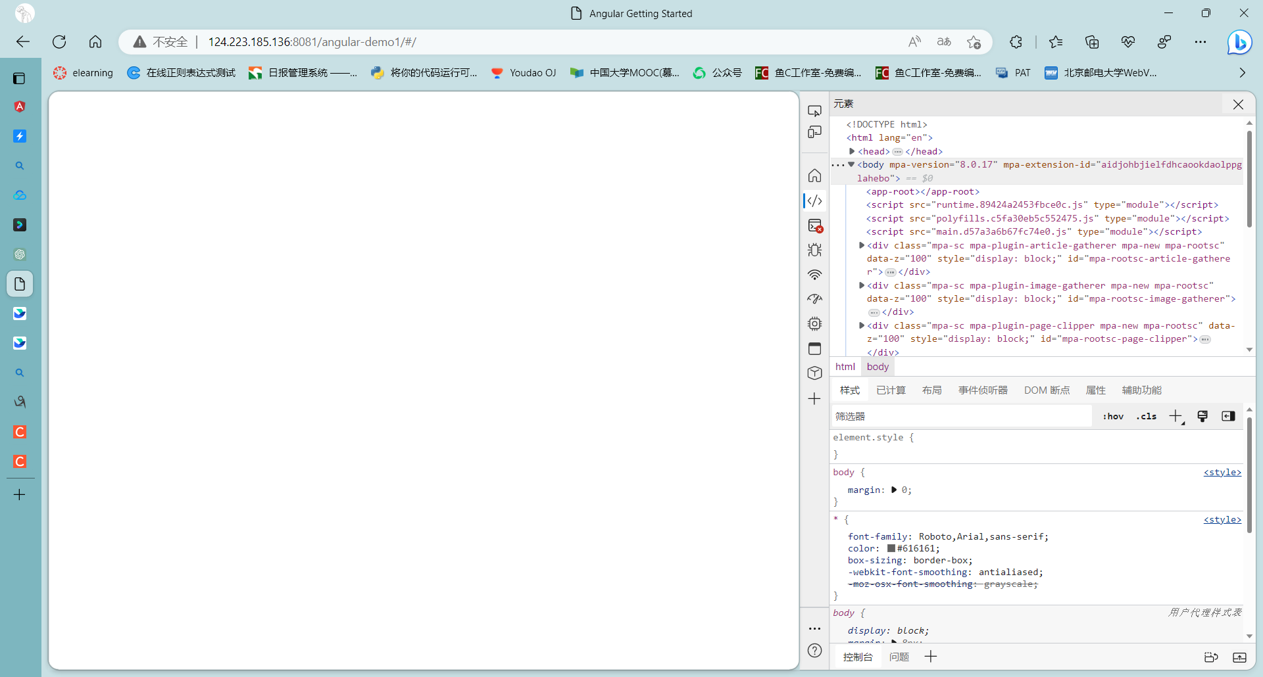Screen dimensions: 1263x677
Task: Select html in the breadcrumb bar
Action: 845,367
